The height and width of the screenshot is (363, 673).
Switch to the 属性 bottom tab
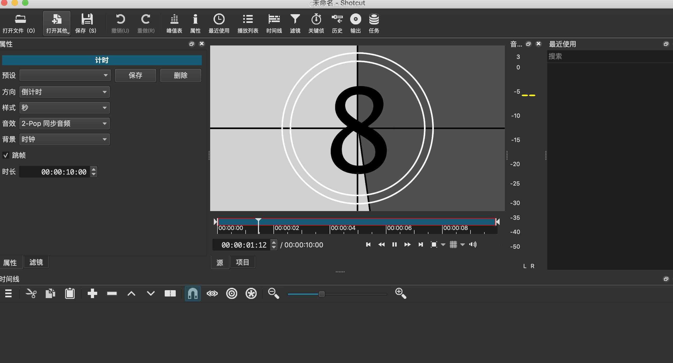coord(10,262)
